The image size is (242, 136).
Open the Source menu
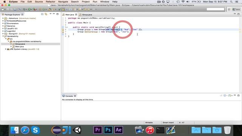tap(39, 2)
